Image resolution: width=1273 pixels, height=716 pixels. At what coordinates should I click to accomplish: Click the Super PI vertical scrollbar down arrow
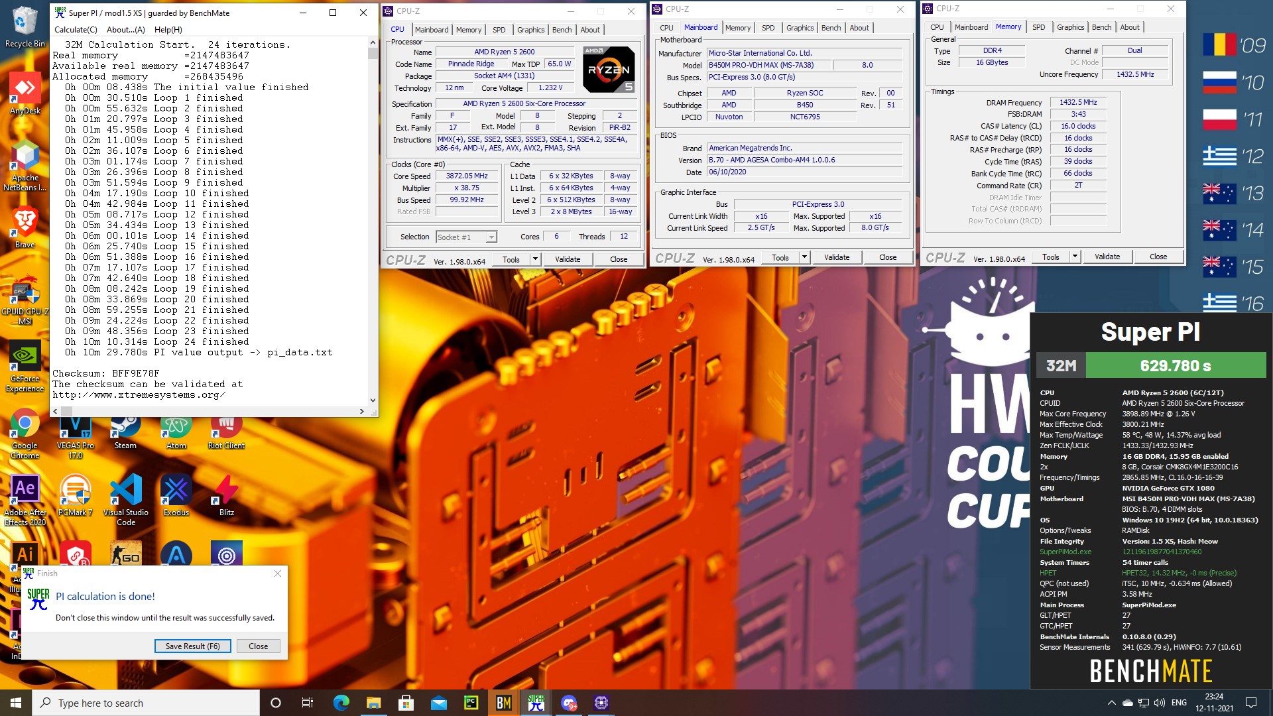click(373, 400)
